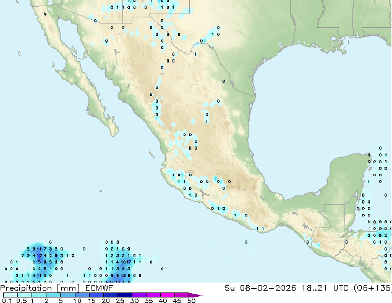This screenshot has height=303, width=392.
Task: Click the "20" legend scale label
Action: tap(106, 301)
